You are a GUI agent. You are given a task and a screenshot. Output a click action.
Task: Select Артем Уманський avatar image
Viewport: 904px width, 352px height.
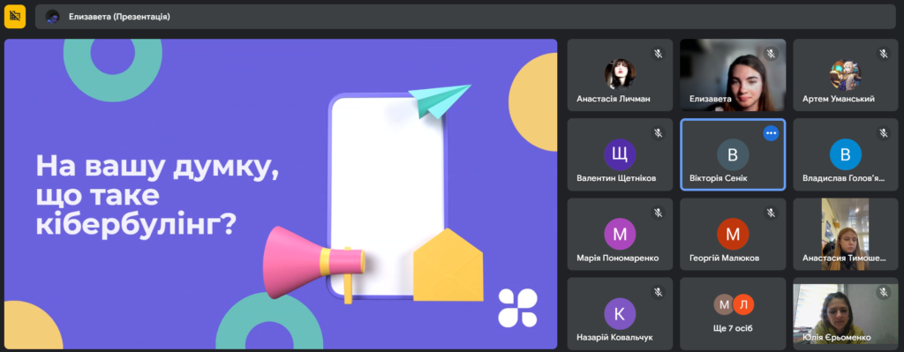(x=846, y=74)
